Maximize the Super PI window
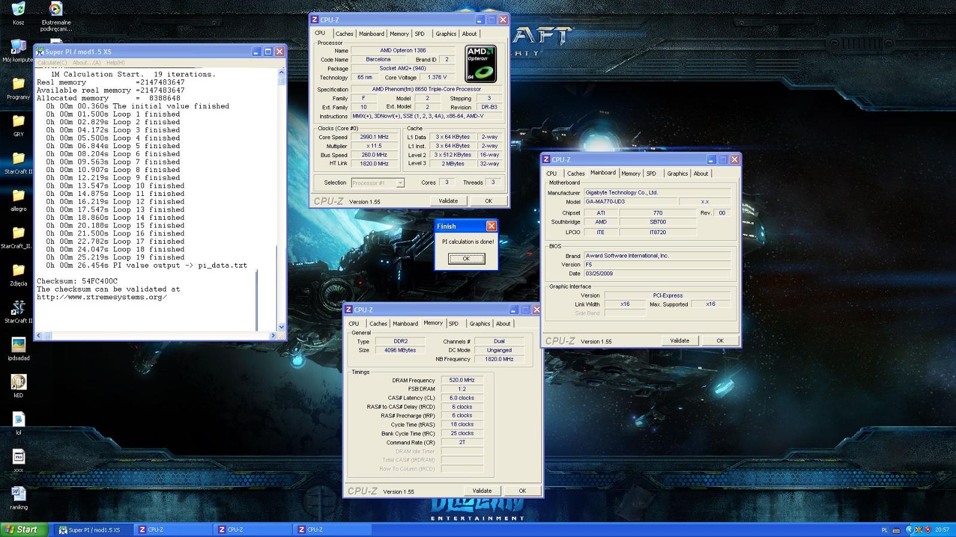 (x=268, y=51)
